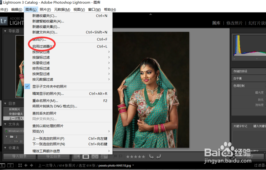Viewport: 266px width, 170px height.
Task: Collapse folder 2 tree triangle
Action: [x=7, y=137]
